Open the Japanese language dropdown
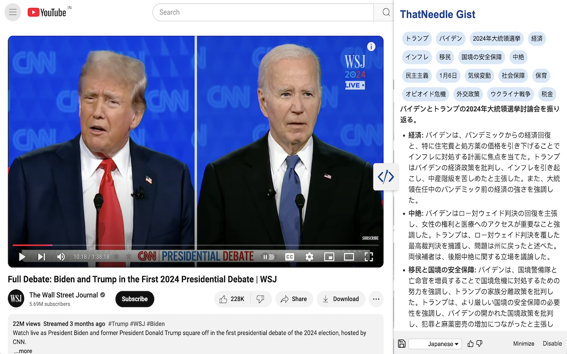 (x=435, y=344)
